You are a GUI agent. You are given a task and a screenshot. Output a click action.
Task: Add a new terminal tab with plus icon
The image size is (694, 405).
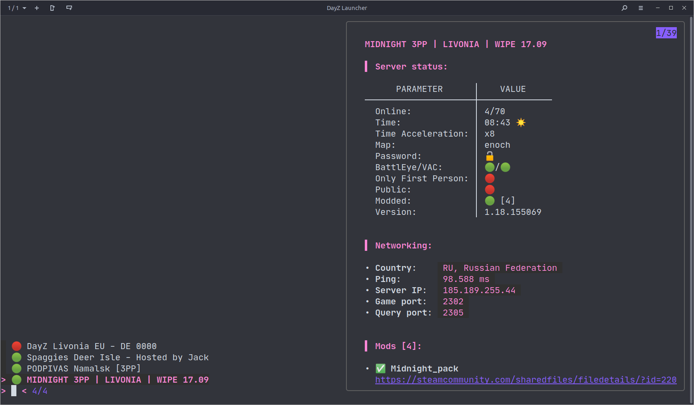tap(37, 8)
